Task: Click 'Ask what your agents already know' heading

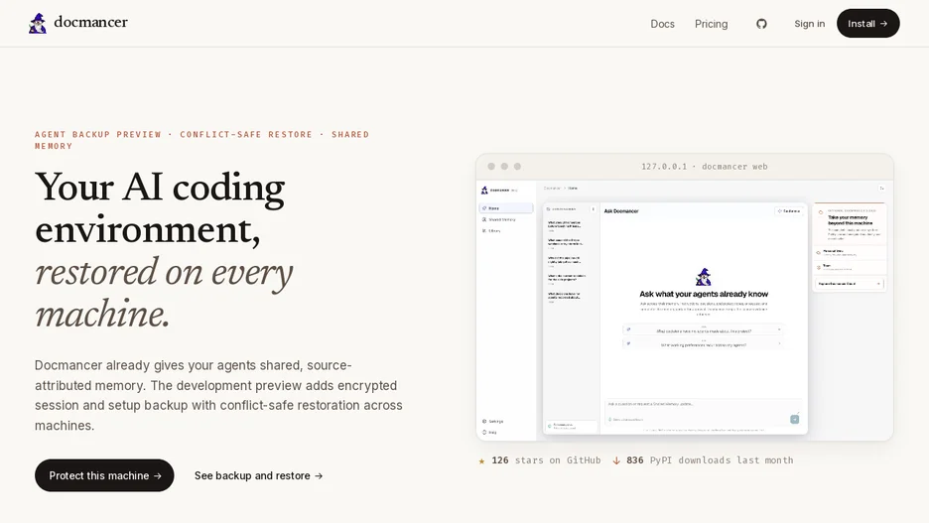Action: click(x=704, y=294)
